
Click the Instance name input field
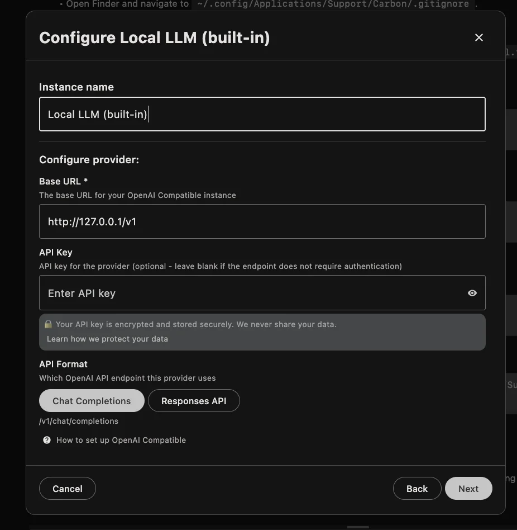click(262, 114)
